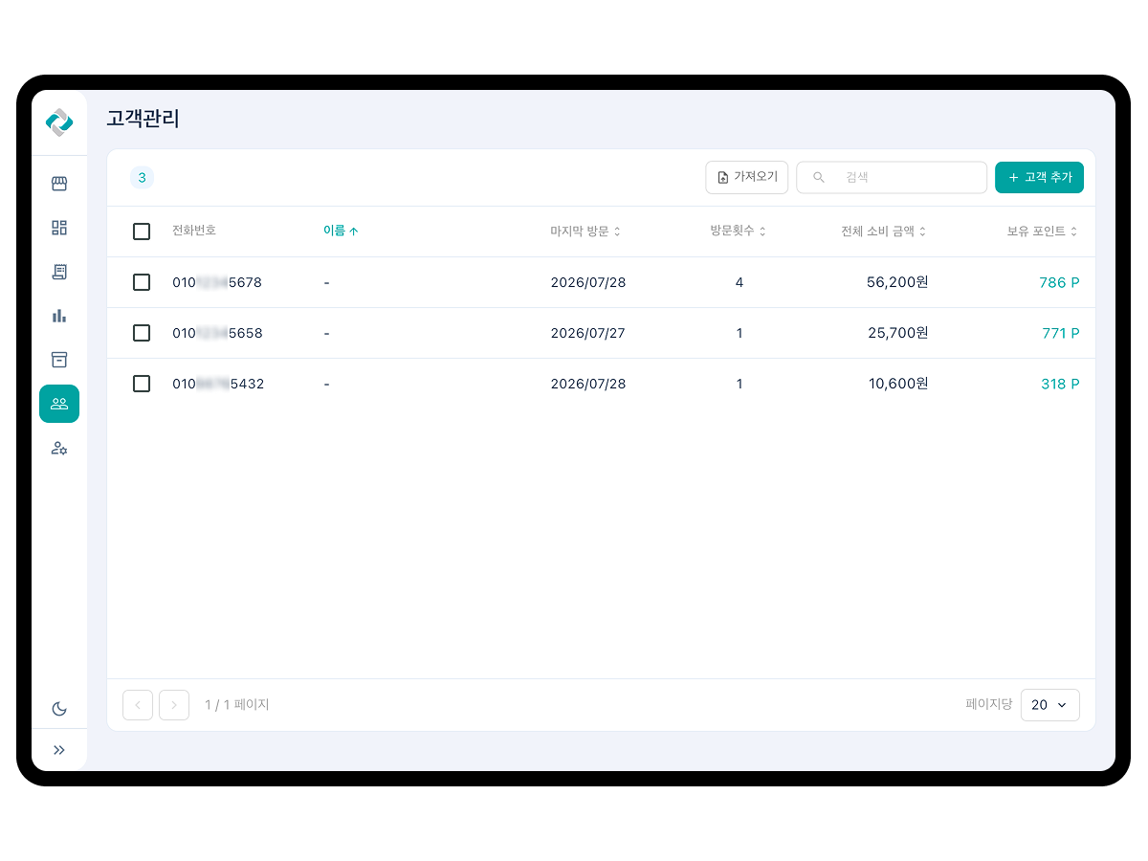Go to the previous page arrow
The width and height of the screenshot is (1148, 861).
[x=138, y=705]
